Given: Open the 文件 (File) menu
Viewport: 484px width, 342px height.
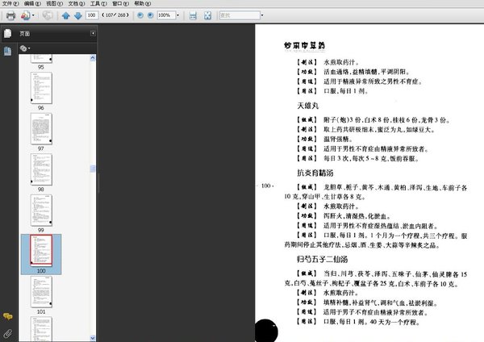Looking at the screenshot, I should click(10, 4).
